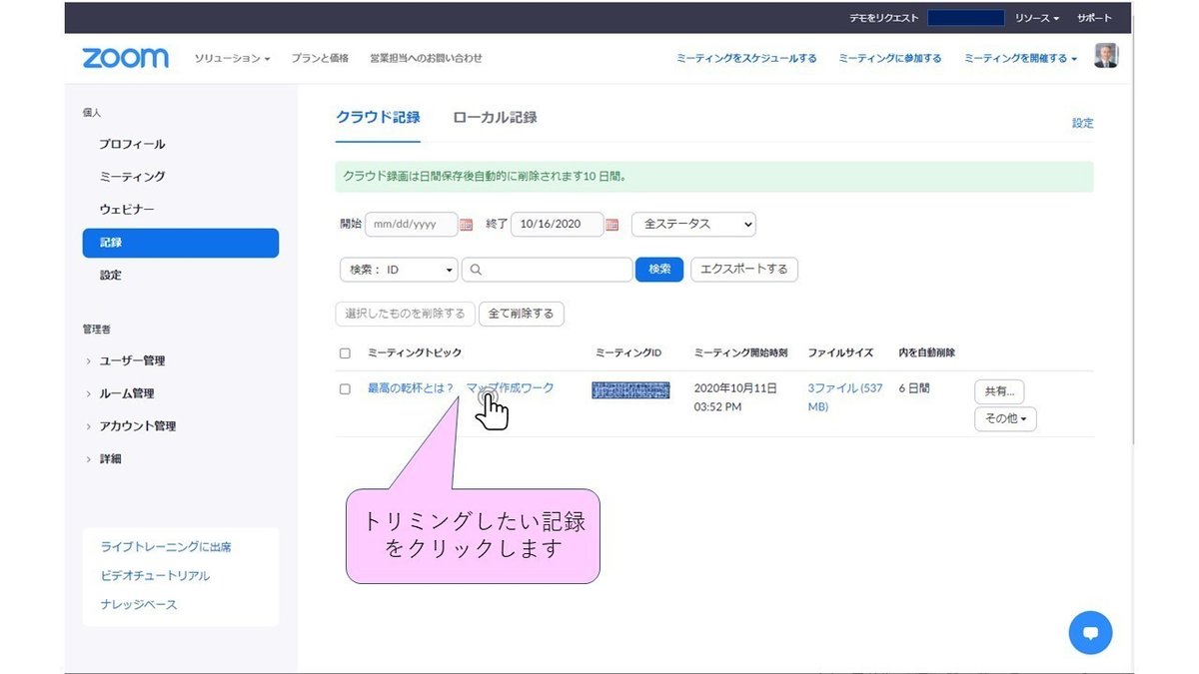Select all recordings checkbox in header
The image size is (1199, 674).
(x=345, y=353)
